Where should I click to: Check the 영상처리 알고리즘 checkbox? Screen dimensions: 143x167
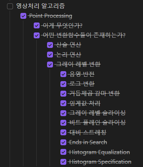tap(10, 6)
